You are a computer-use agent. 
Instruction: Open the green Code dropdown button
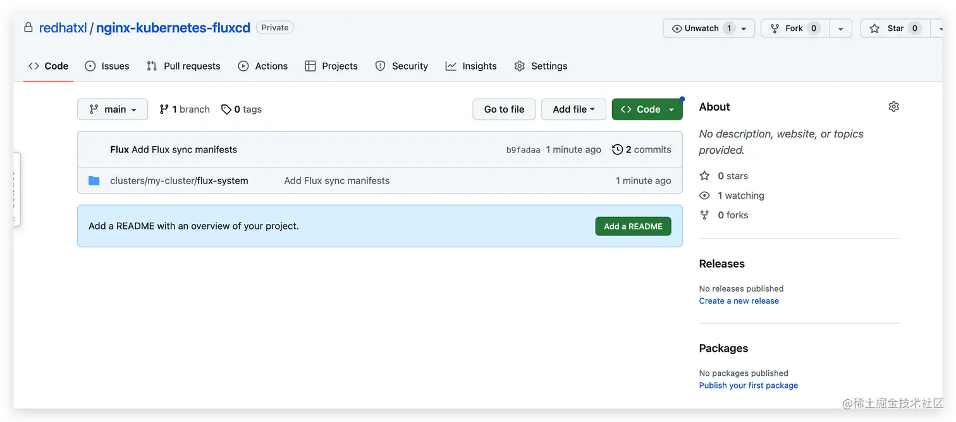(647, 109)
